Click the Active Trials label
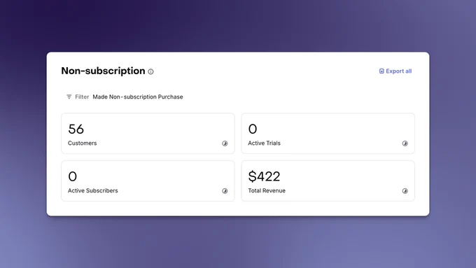 (264, 143)
